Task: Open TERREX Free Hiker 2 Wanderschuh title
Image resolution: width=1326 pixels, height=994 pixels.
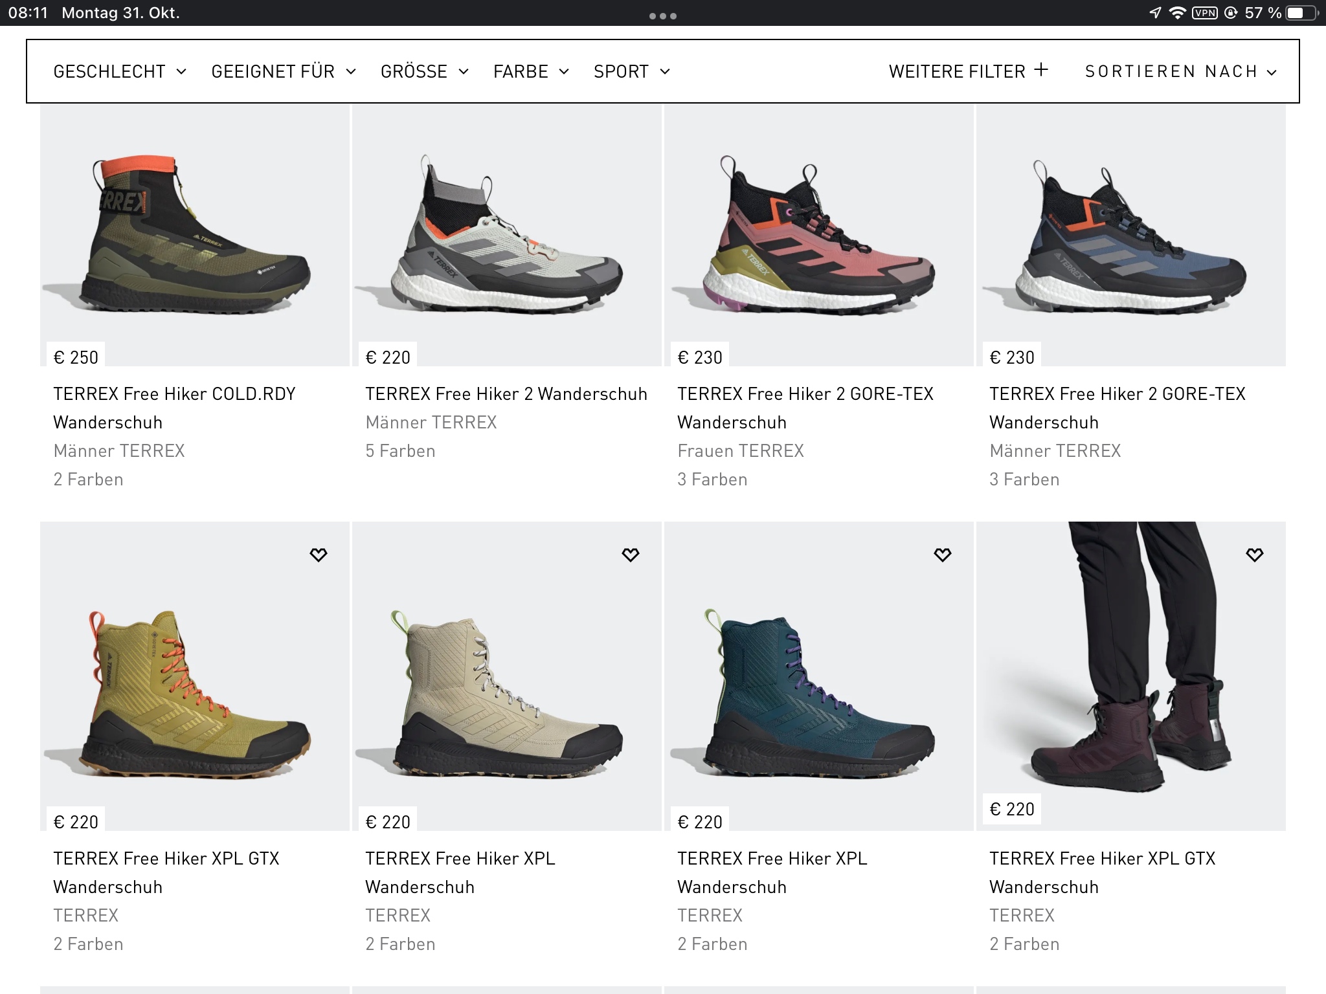Action: 506,393
